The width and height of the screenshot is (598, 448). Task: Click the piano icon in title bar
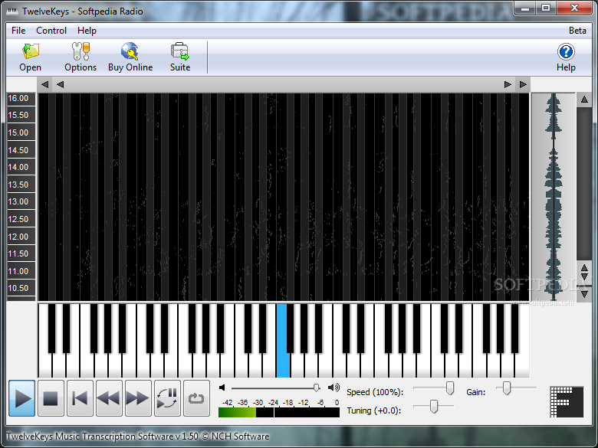click(12, 11)
